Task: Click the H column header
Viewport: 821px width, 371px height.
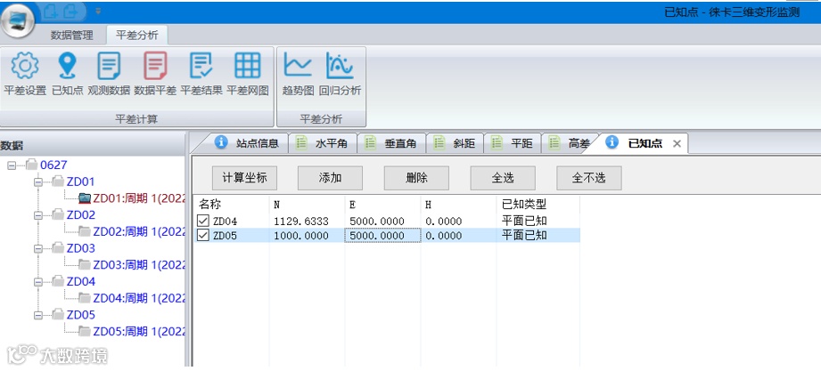Action: tap(459, 205)
